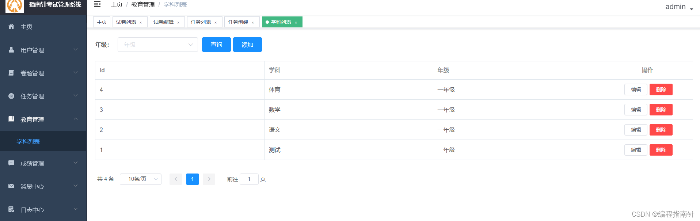Click the log icon for 日志中心
This screenshot has height=221, width=700.
click(x=11, y=209)
